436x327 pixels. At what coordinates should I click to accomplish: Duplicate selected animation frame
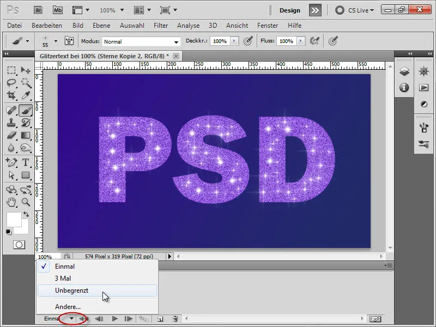click(x=160, y=319)
